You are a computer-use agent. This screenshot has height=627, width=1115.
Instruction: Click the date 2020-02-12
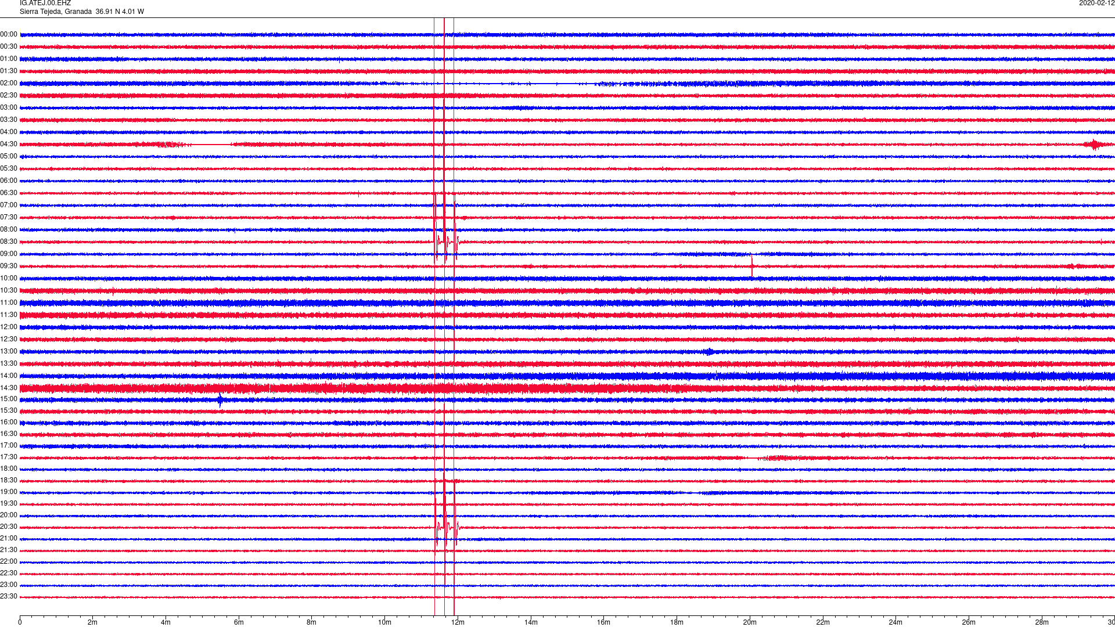(1096, 3)
